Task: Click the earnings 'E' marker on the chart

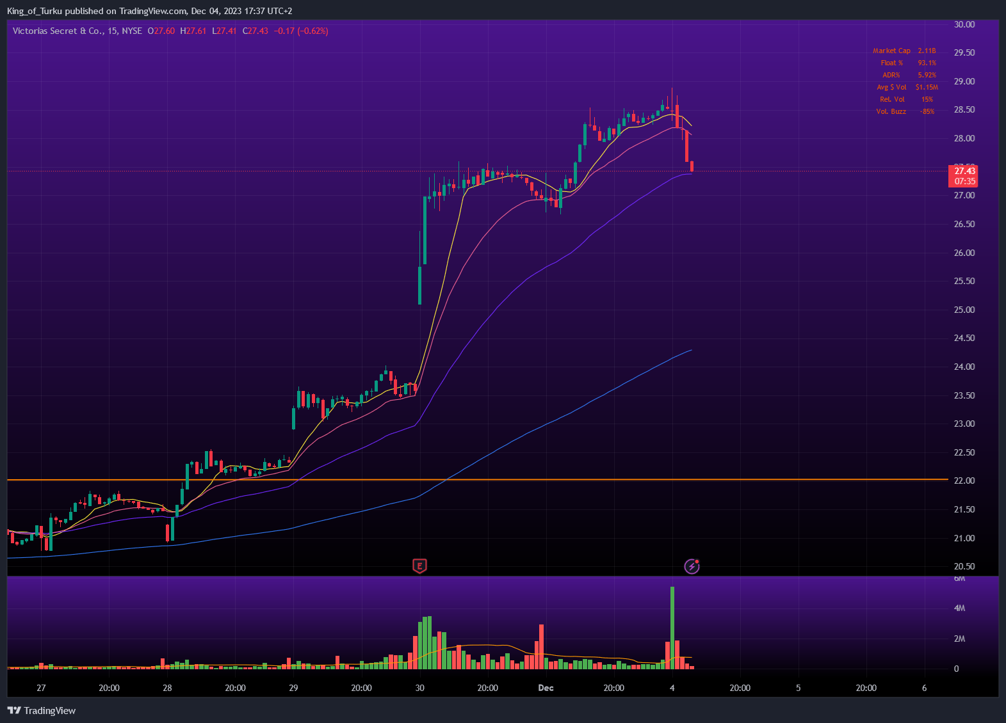Action: [419, 566]
